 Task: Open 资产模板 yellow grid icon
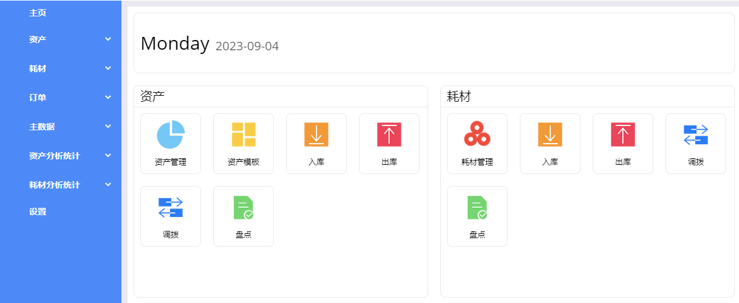(243, 135)
